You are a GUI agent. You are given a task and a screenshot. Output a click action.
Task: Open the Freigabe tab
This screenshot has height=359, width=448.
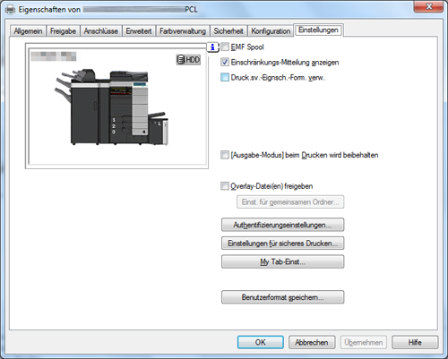click(63, 31)
